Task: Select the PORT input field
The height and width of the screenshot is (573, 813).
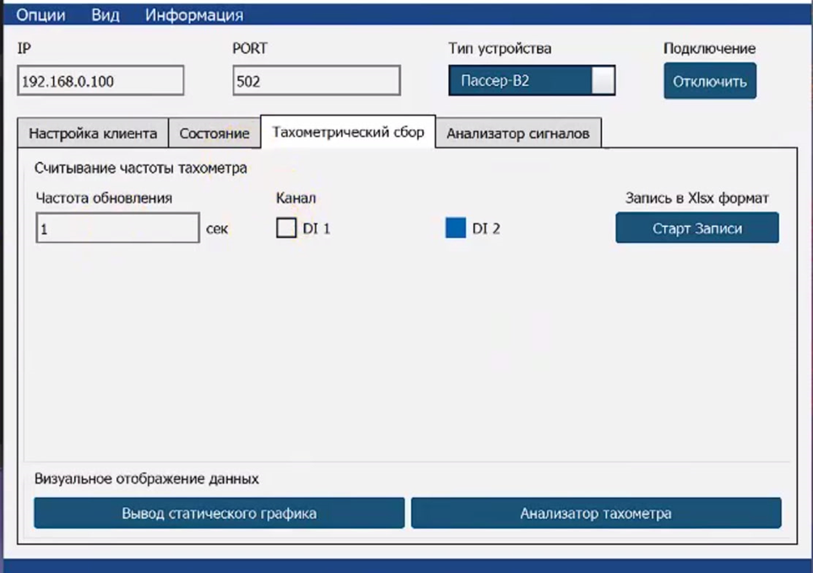Action: [x=316, y=80]
